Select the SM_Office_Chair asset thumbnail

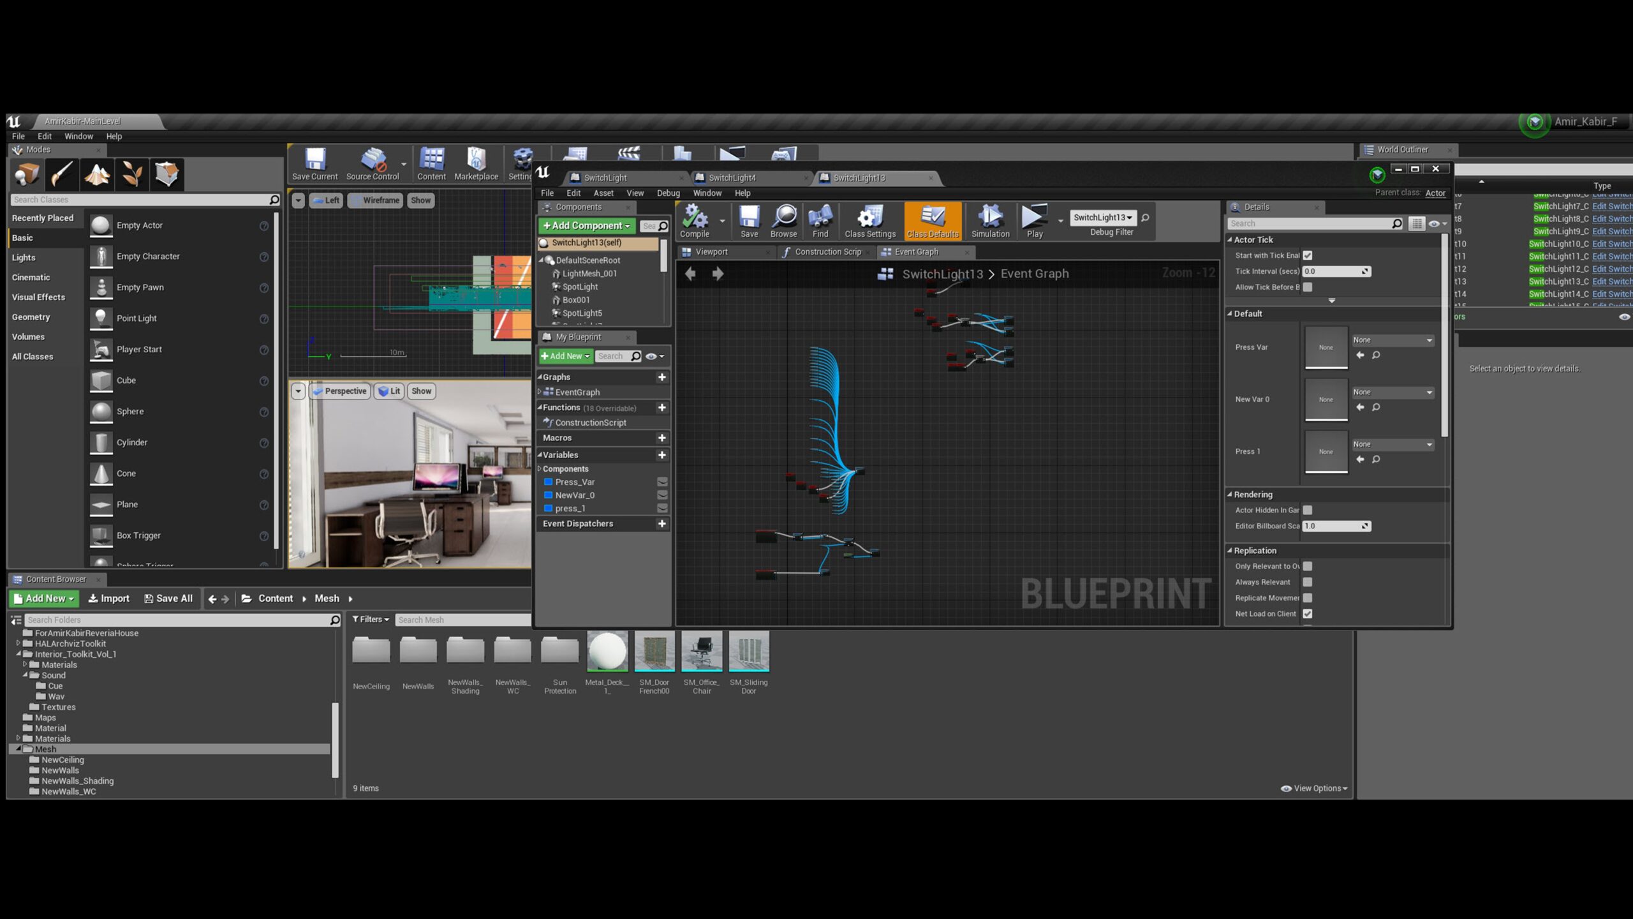tap(702, 652)
